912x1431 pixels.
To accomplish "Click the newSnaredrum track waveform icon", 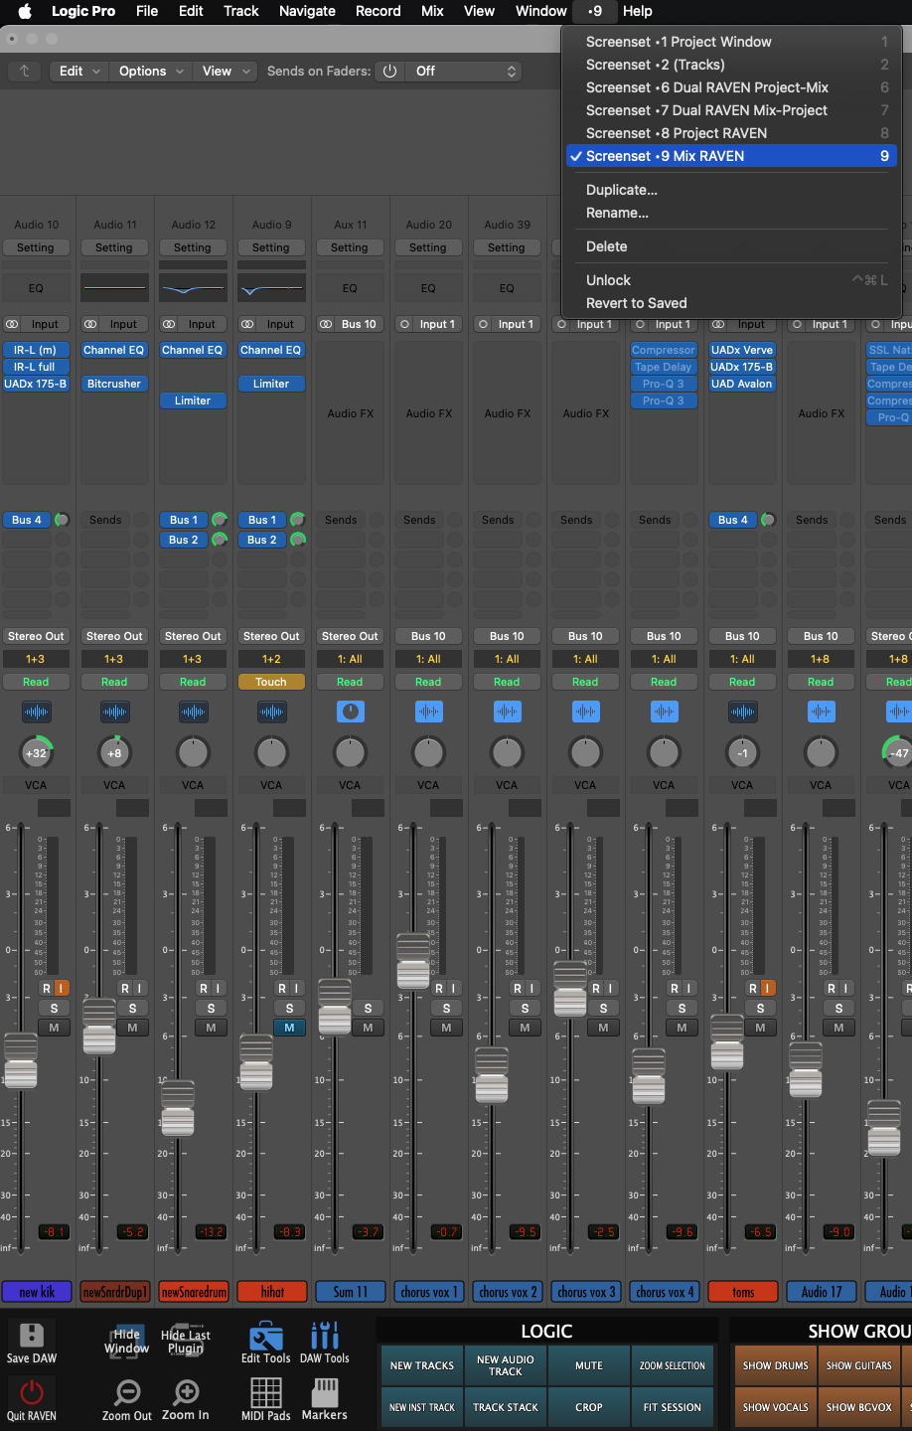I will click(x=193, y=712).
